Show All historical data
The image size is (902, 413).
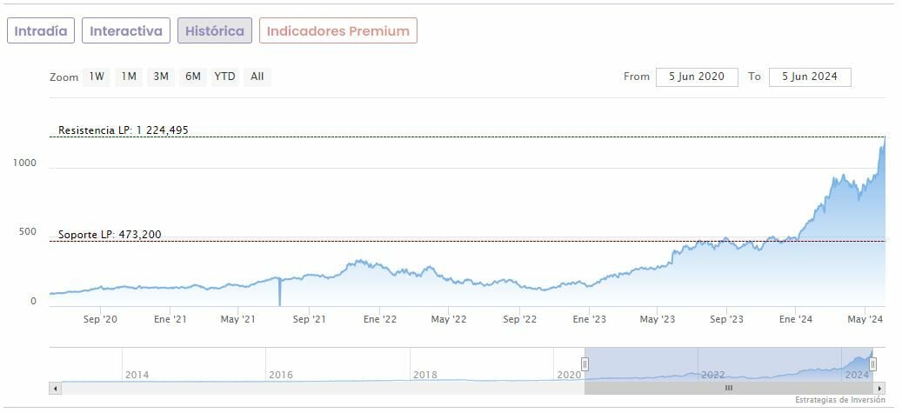257,77
